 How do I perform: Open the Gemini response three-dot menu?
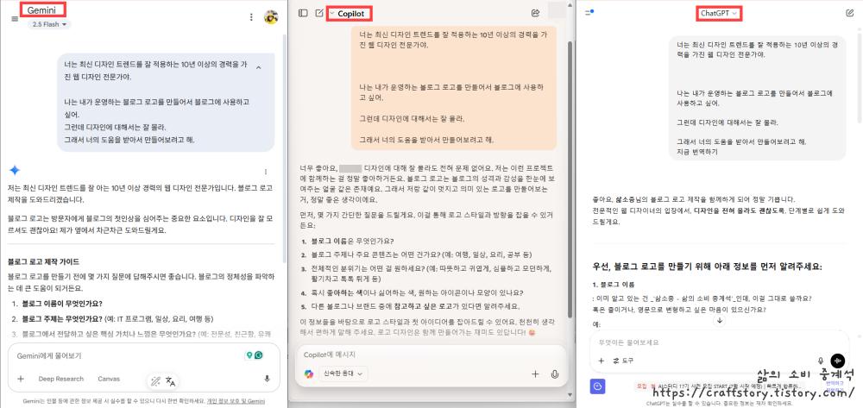[x=266, y=172]
